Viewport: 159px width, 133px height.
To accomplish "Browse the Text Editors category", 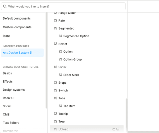I will click(x=11, y=123).
